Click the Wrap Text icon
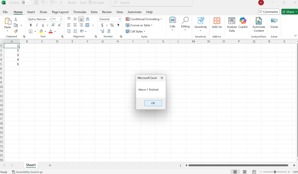Image resolution: width=298 pixels, height=174 pixels. click(88, 19)
